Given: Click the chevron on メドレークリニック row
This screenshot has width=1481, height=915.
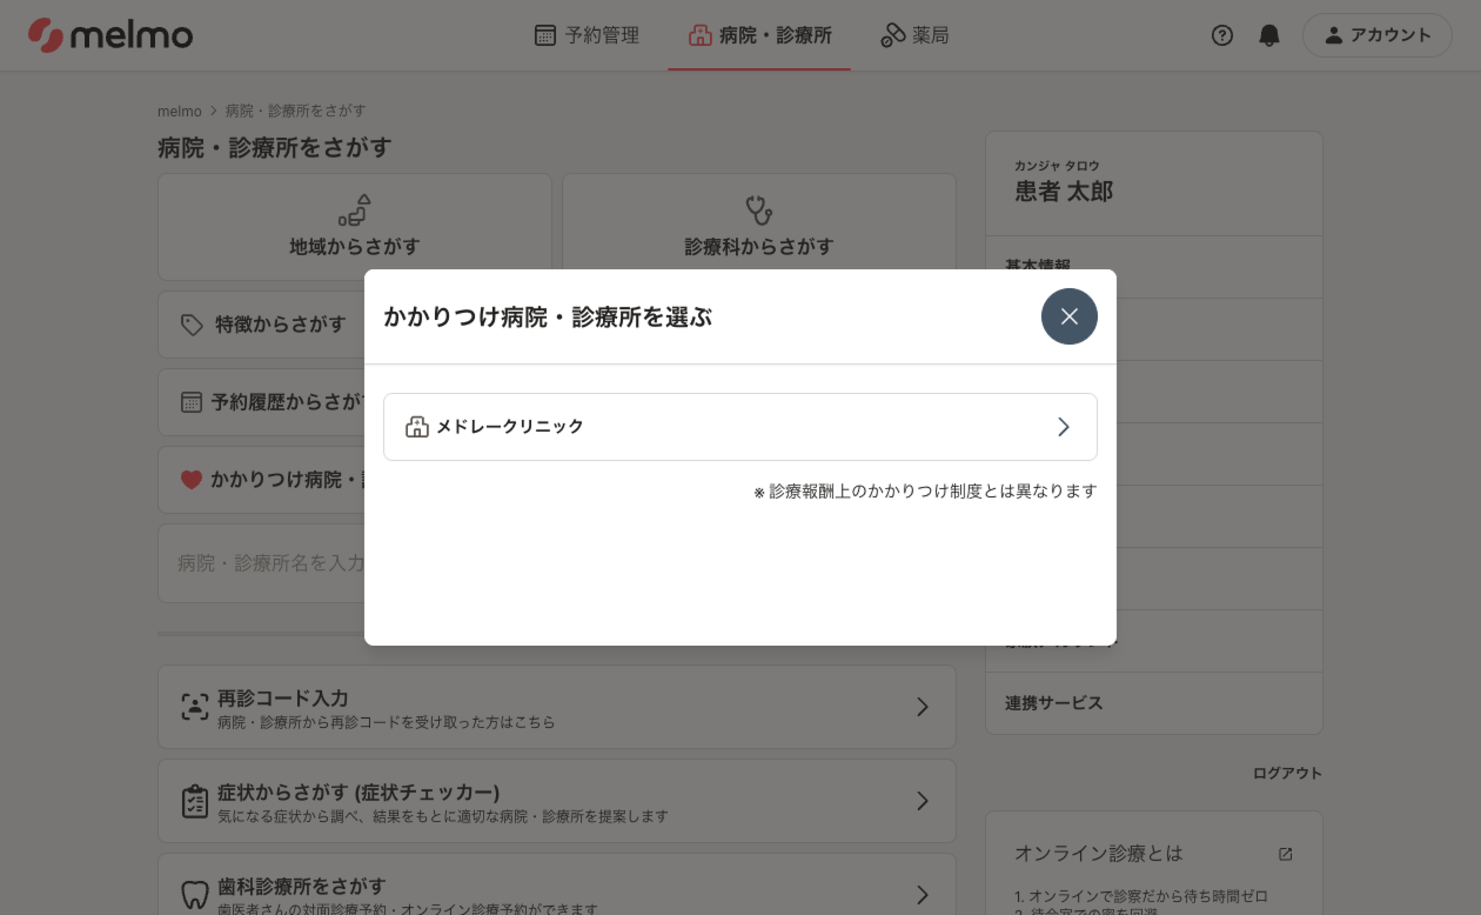Looking at the screenshot, I should click(1063, 427).
